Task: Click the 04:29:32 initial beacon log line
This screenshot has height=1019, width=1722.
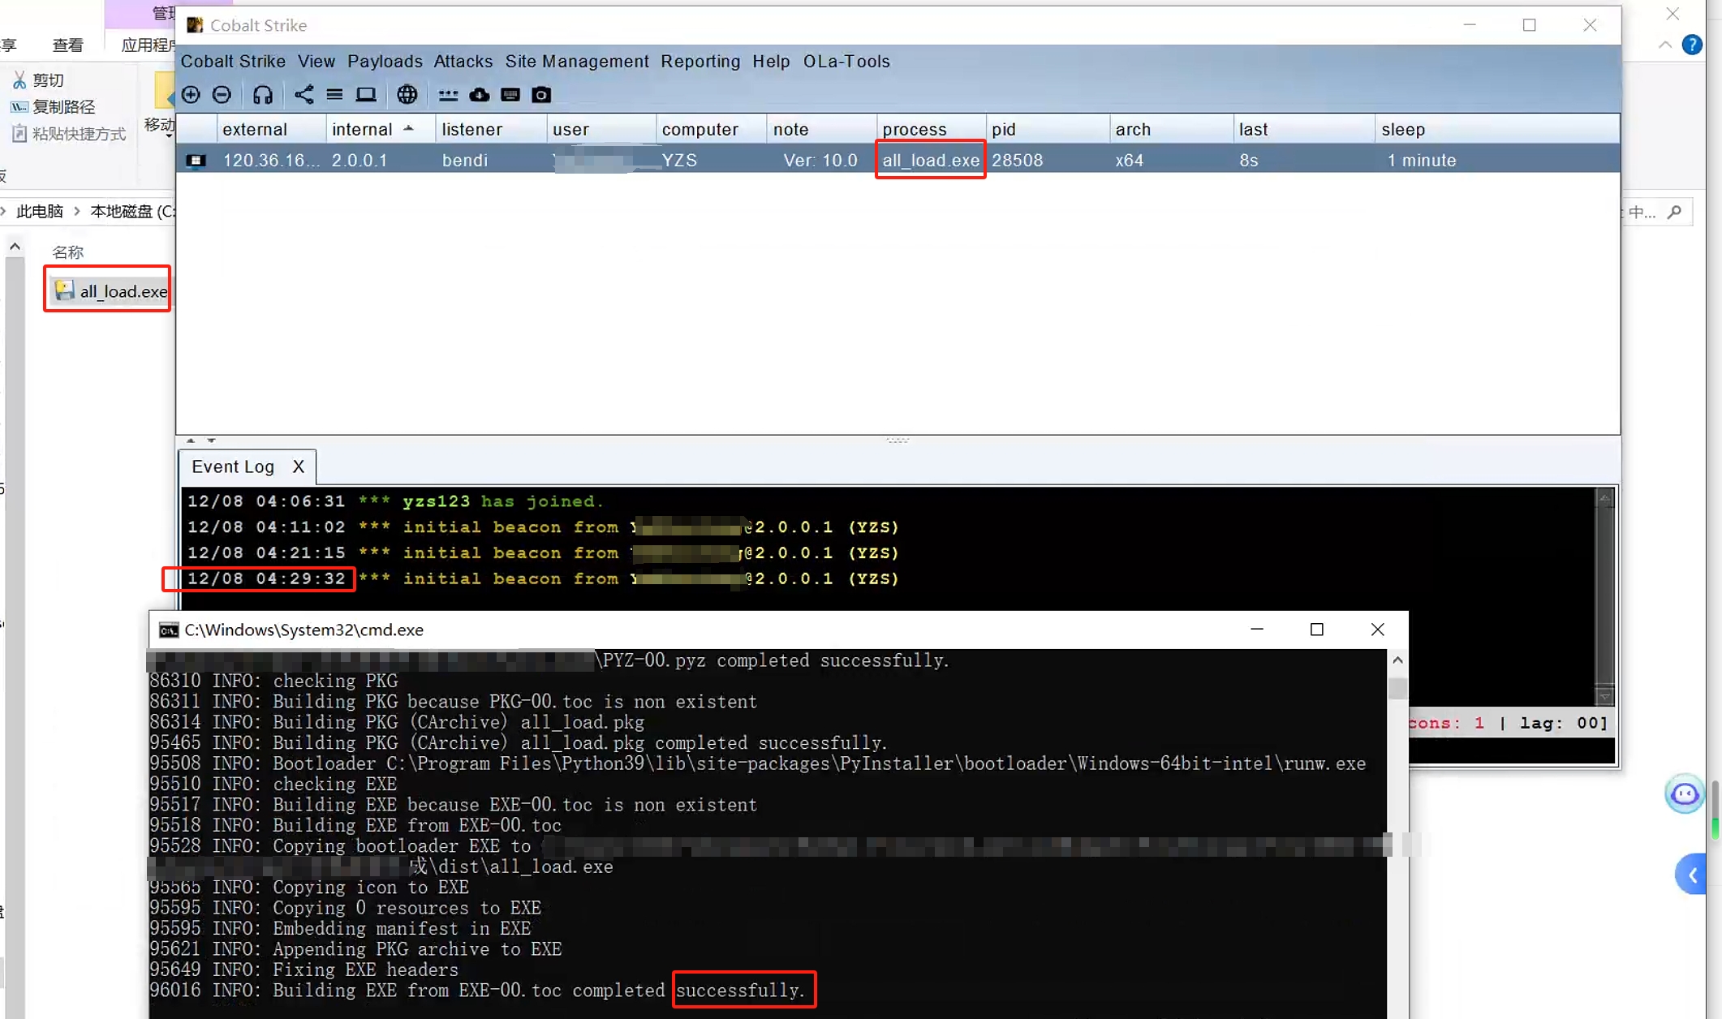Action: [543, 579]
